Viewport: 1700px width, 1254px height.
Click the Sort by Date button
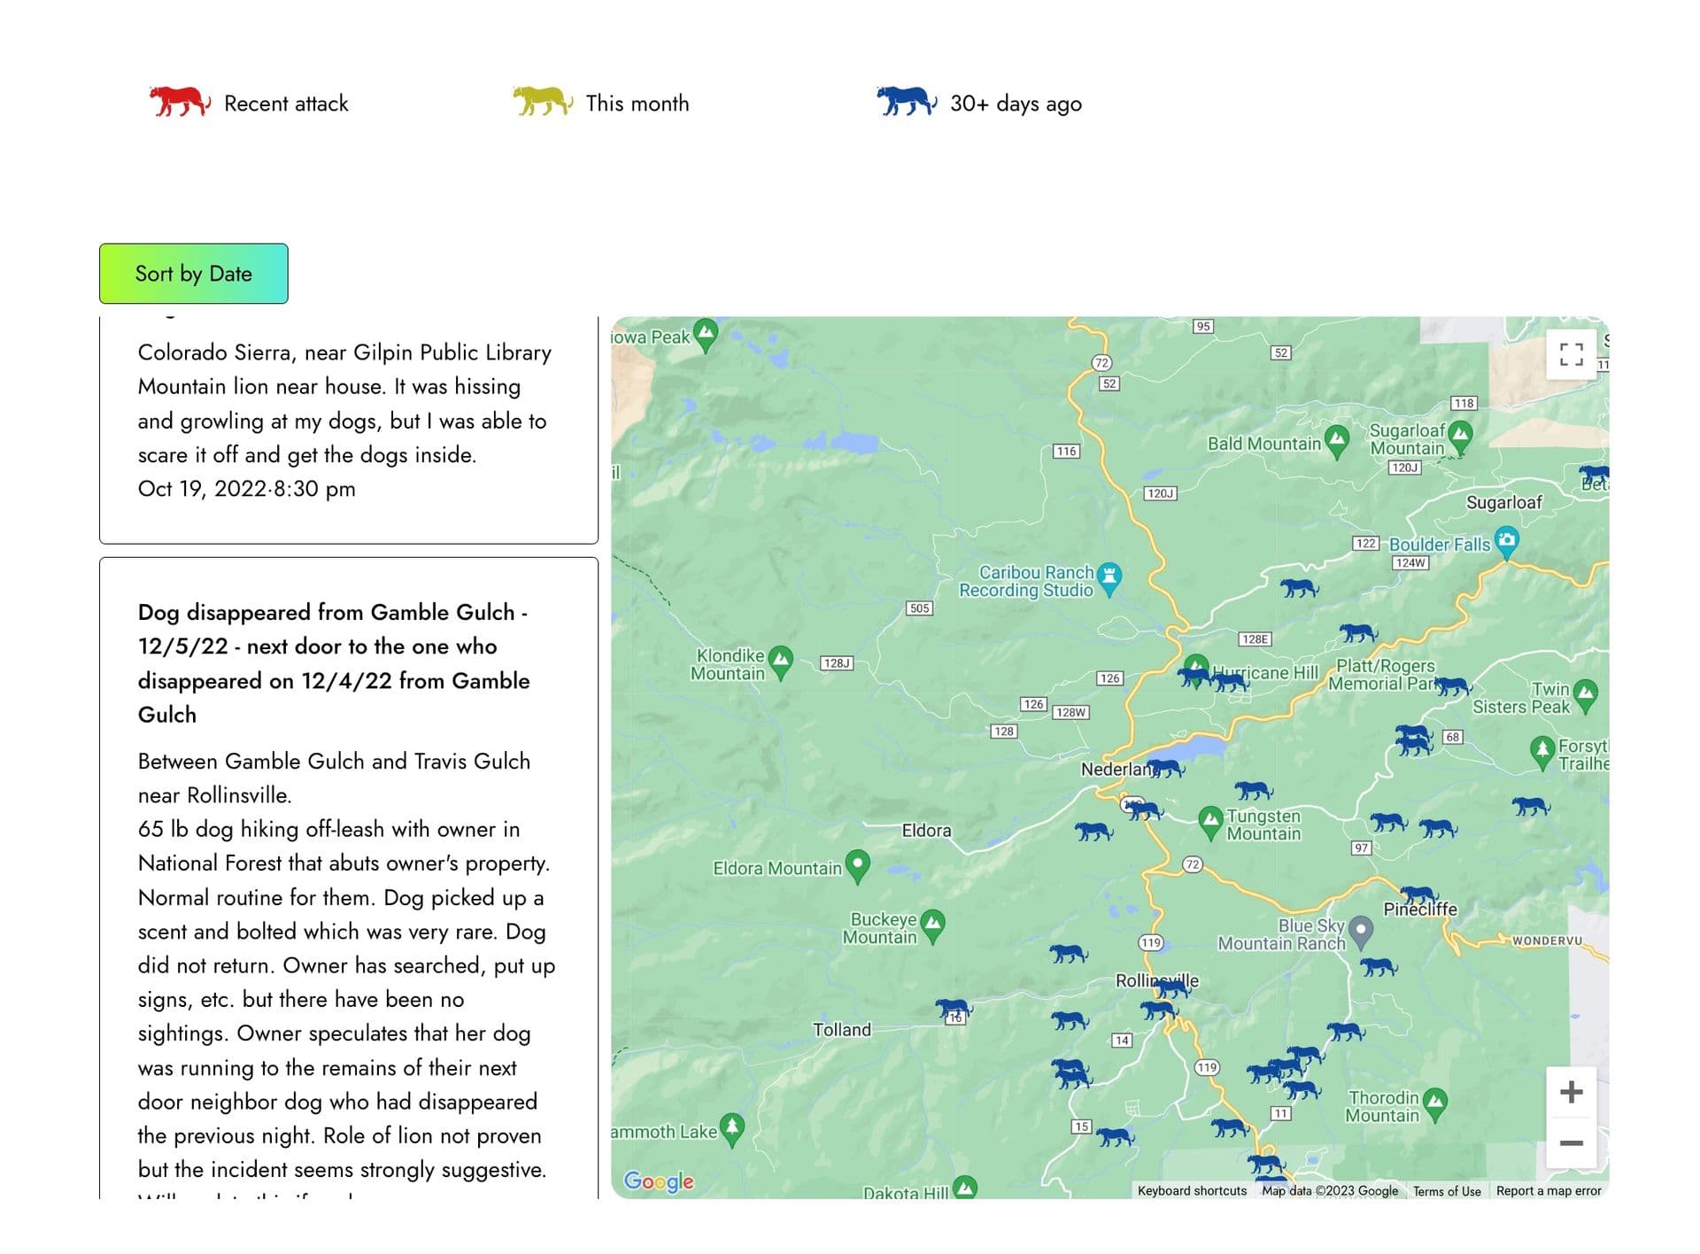coord(193,274)
